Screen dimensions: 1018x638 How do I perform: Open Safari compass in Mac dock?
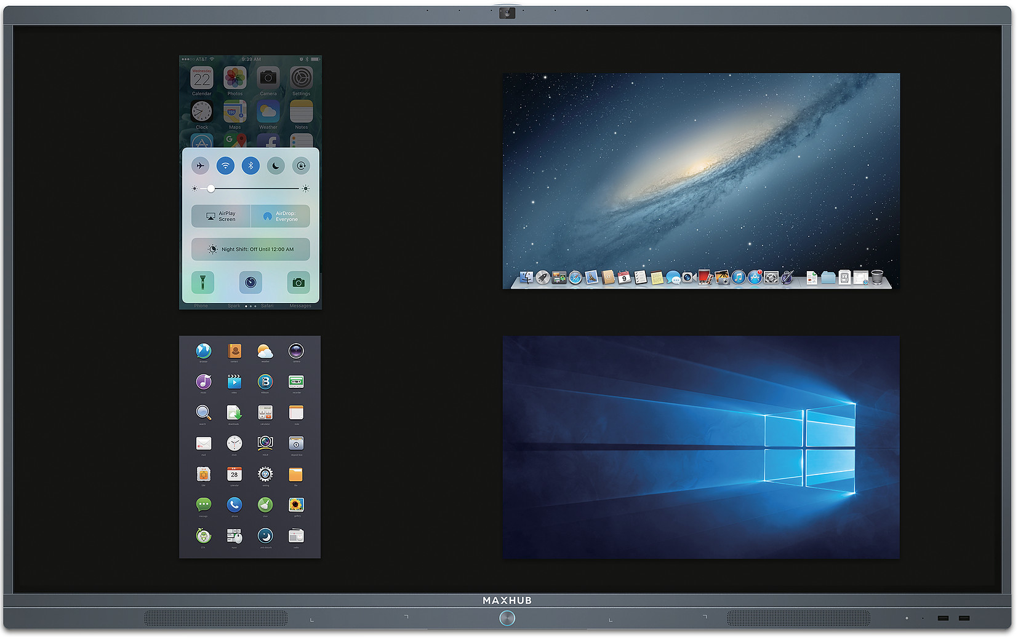[x=575, y=277]
